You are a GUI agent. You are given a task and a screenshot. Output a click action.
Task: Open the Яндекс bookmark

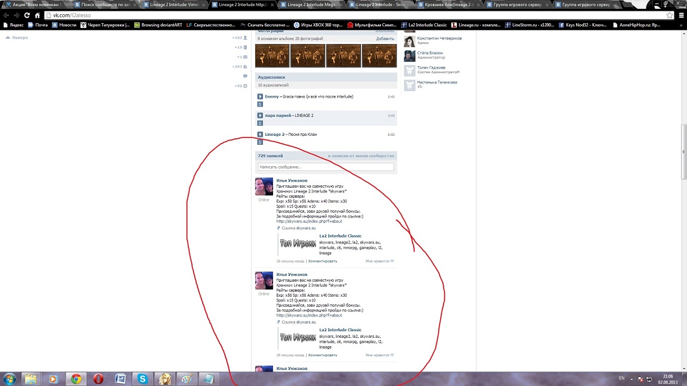[x=13, y=25]
